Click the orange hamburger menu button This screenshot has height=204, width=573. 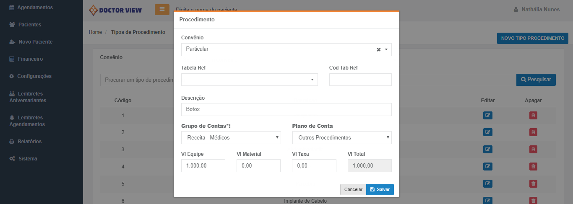tap(162, 10)
